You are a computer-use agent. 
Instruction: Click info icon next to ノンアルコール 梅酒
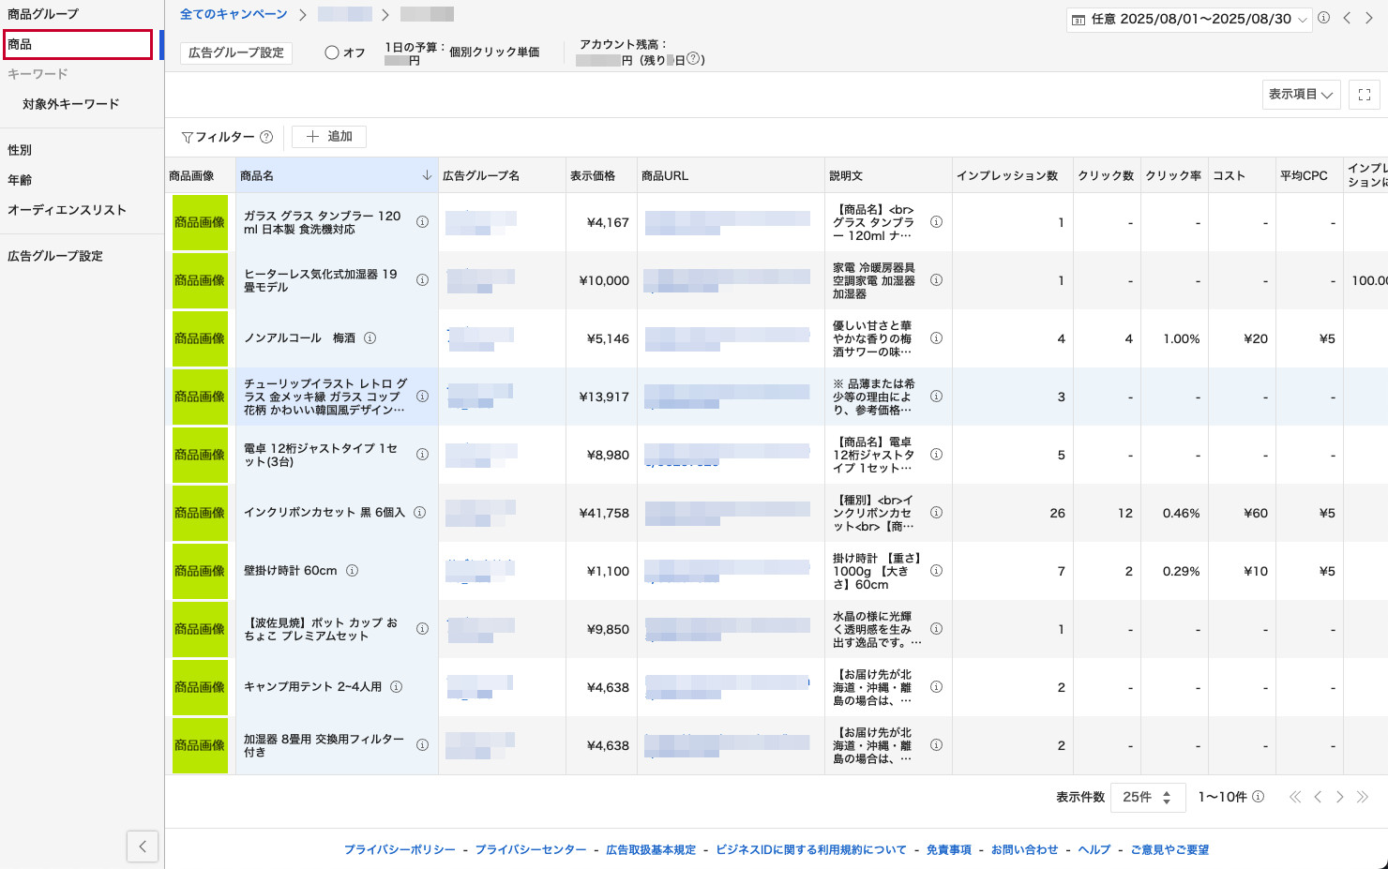tap(370, 338)
